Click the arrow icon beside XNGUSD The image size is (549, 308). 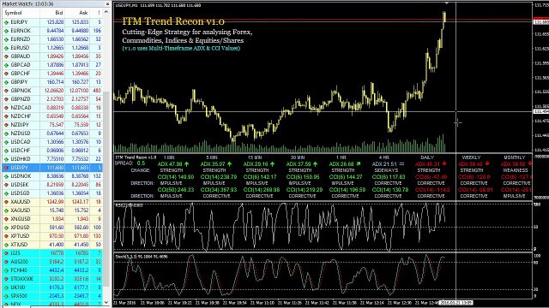point(6,219)
